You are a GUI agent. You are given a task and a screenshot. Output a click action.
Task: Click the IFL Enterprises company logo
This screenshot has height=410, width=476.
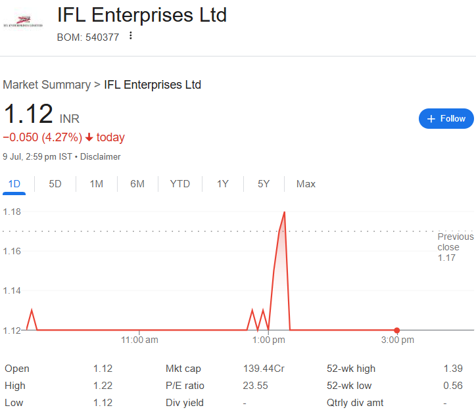(x=23, y=22)
